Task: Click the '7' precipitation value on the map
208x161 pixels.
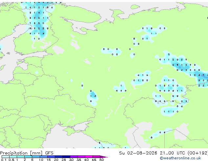Action: coord(203,75)
